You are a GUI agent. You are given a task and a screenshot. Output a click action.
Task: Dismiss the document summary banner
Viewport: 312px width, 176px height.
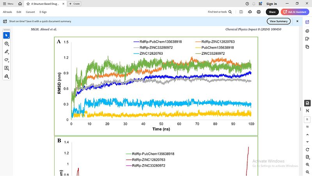point(297,21)
